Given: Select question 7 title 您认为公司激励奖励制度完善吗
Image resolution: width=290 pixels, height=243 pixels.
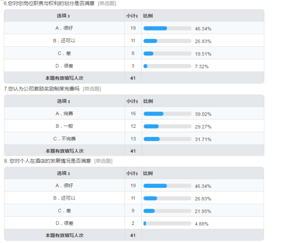Looking at the screenshot, I should 44,89.
